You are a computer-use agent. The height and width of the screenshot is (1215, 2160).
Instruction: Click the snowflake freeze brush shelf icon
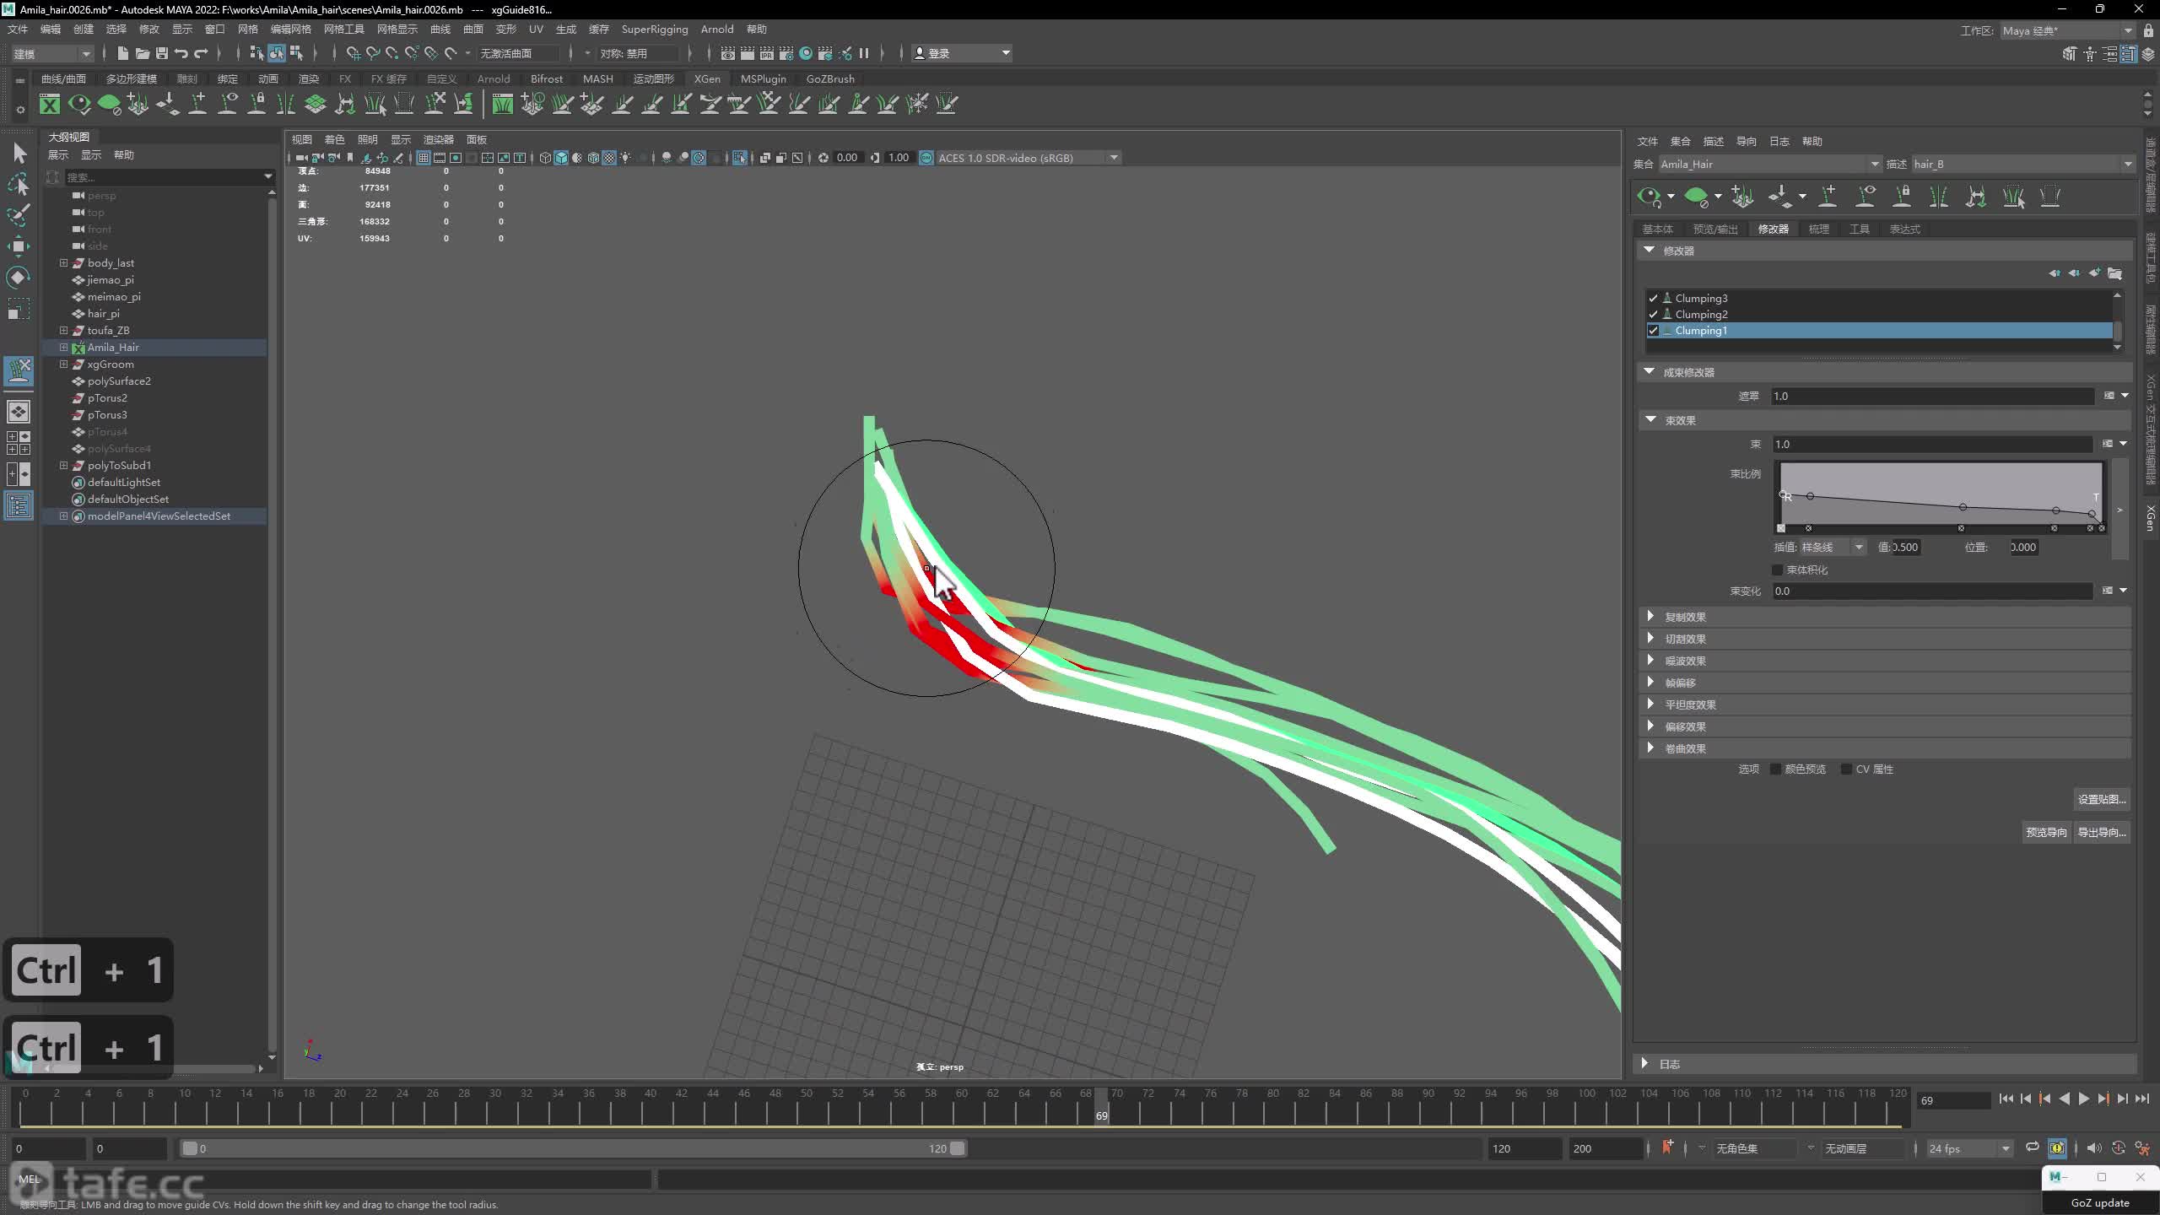pyautogui.click(x=916, y=104)
